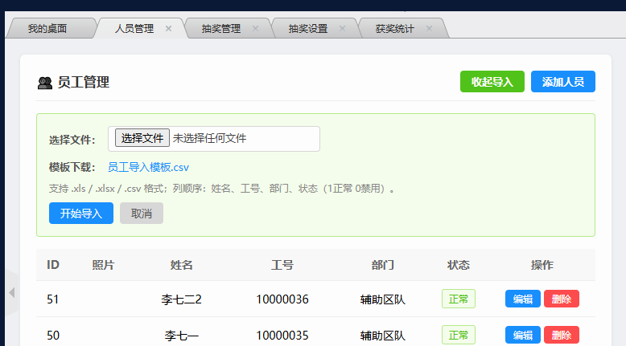Viewport: 626px width, 346px height.
Task: Switch to the 人员管理 tab
Action: pos(134,29)
